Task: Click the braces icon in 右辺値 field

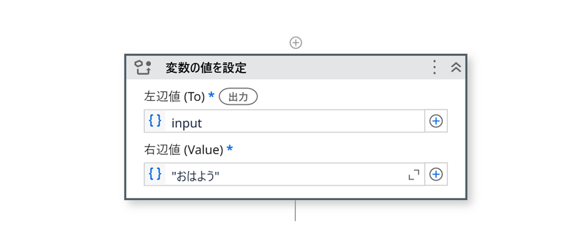Action: point(155,174)
